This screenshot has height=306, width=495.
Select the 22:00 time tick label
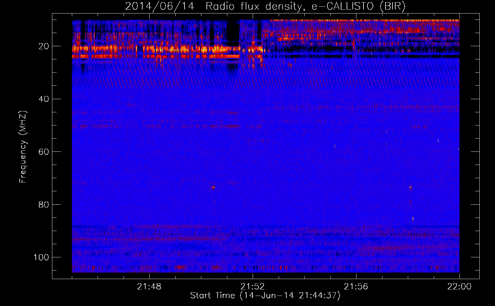460,287
